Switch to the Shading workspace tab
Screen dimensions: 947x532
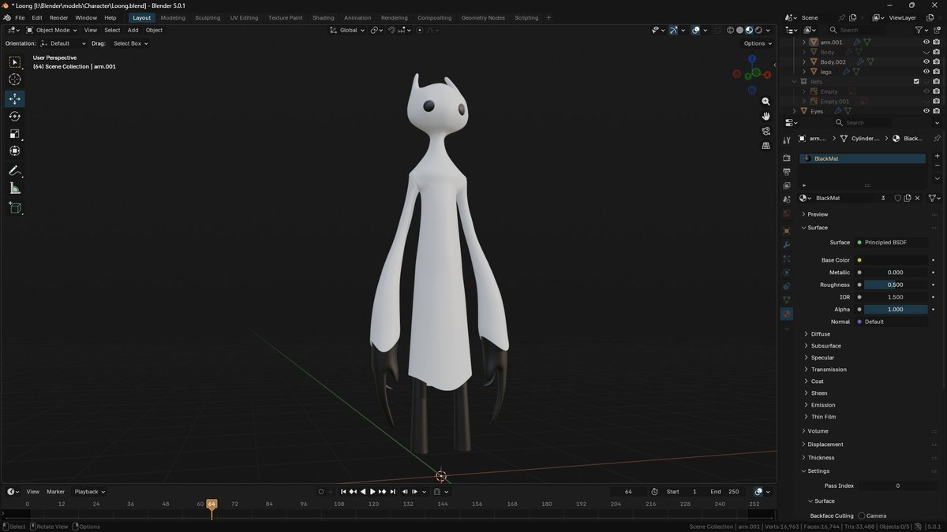[323, 17]
